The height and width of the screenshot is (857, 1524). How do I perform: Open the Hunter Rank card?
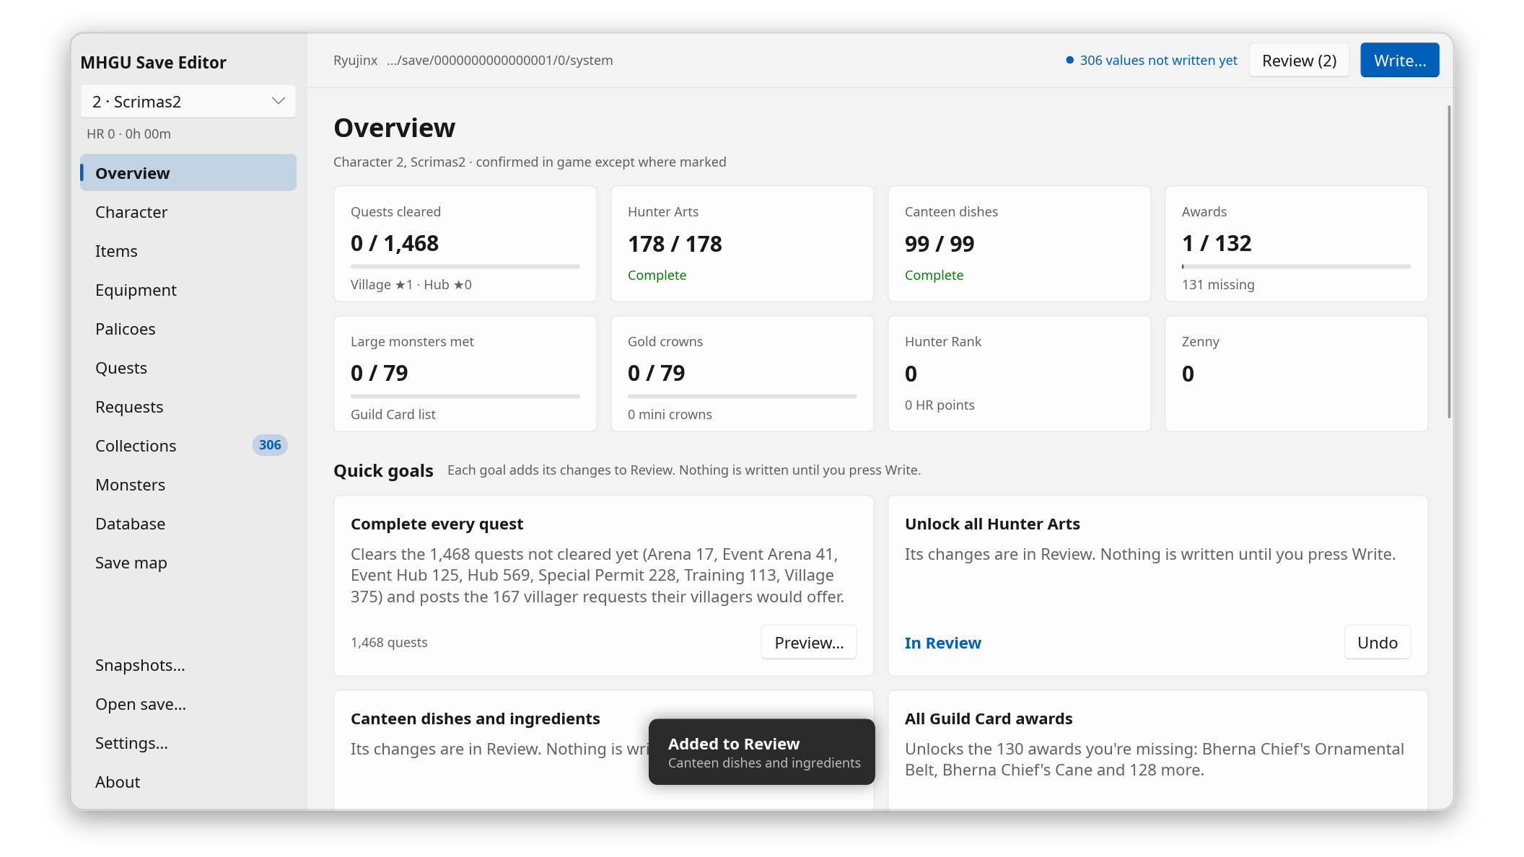[1019, 374]
